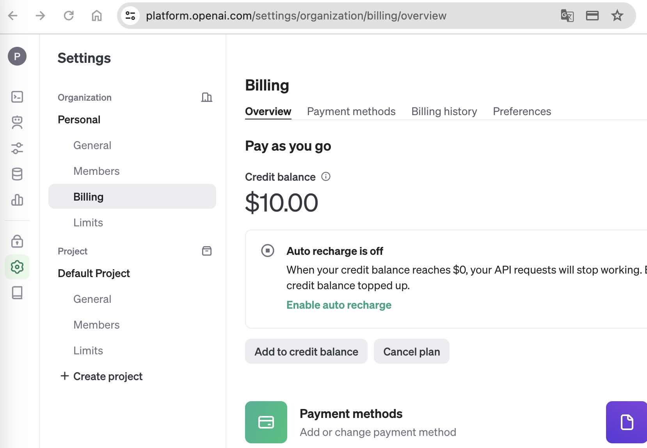Click the Enable auto recharge link
Image resolution: width=647 pixels, height=448 pixels.
(339, 305)
